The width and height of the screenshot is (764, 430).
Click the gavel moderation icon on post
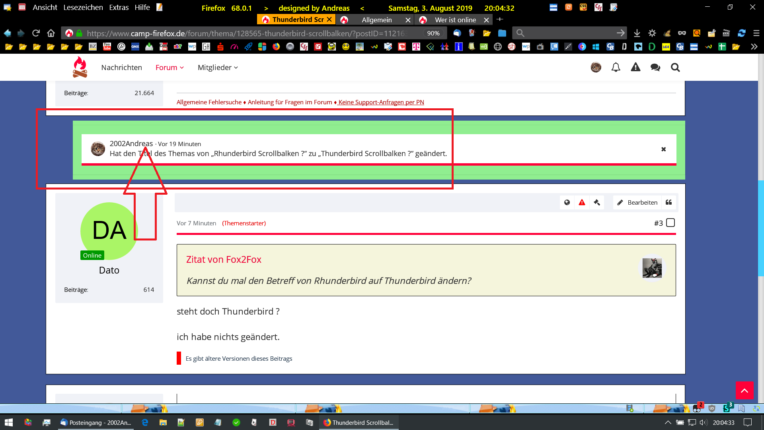click(x=597, y=202)
